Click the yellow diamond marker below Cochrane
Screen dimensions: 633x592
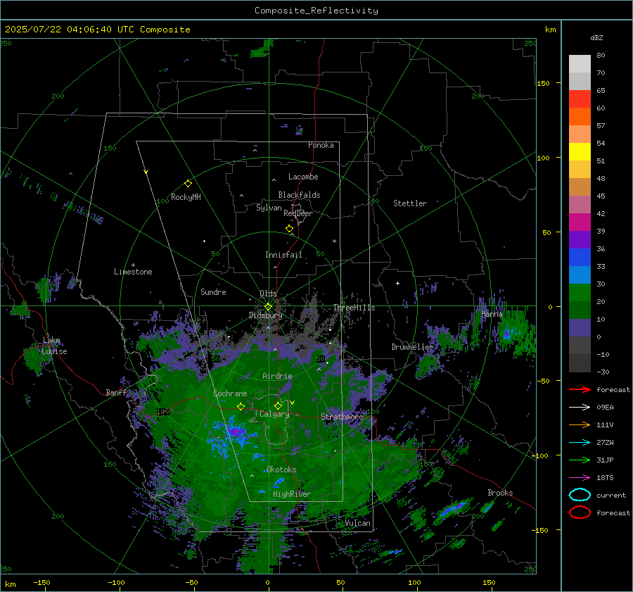click(241, 406)
